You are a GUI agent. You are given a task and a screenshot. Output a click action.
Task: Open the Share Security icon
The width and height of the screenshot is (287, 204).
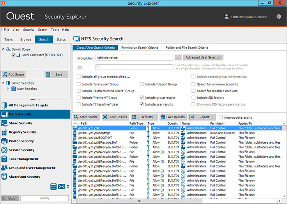4,123
